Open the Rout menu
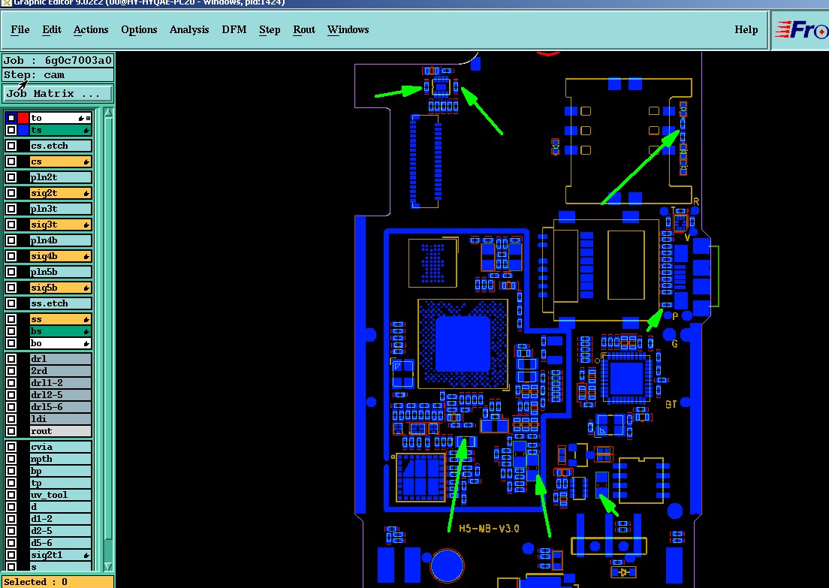829x588 pixels. tap(304, 29)
